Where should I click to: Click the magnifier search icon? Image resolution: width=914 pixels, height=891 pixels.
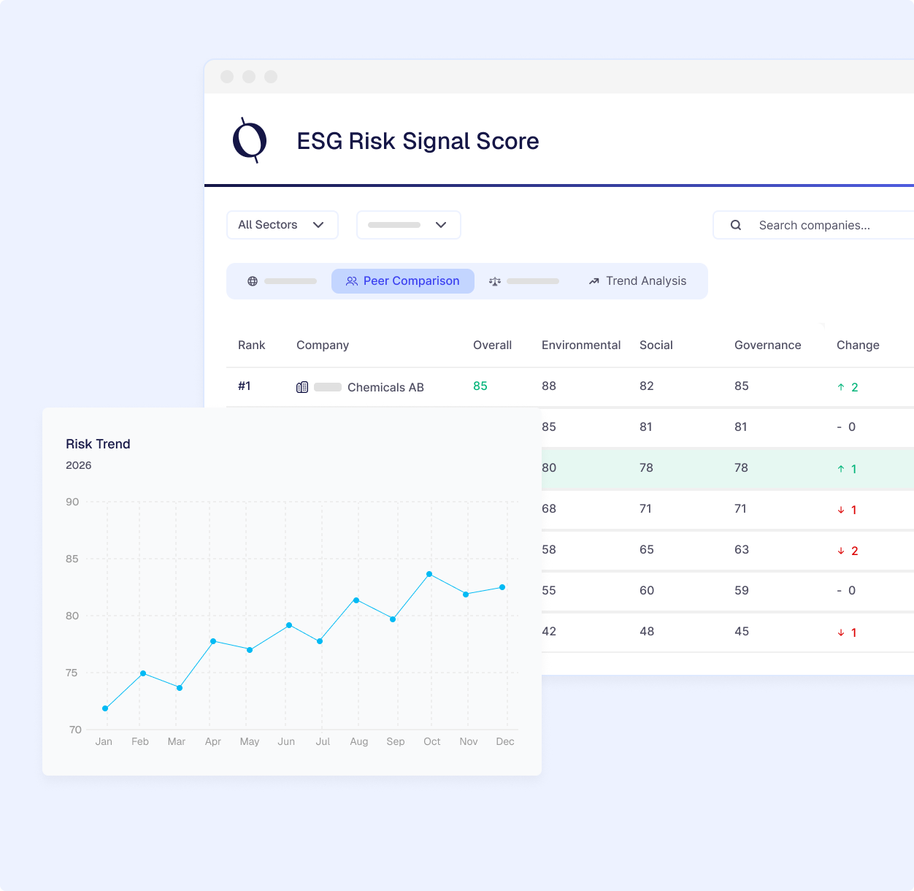(x=736, y=225)
